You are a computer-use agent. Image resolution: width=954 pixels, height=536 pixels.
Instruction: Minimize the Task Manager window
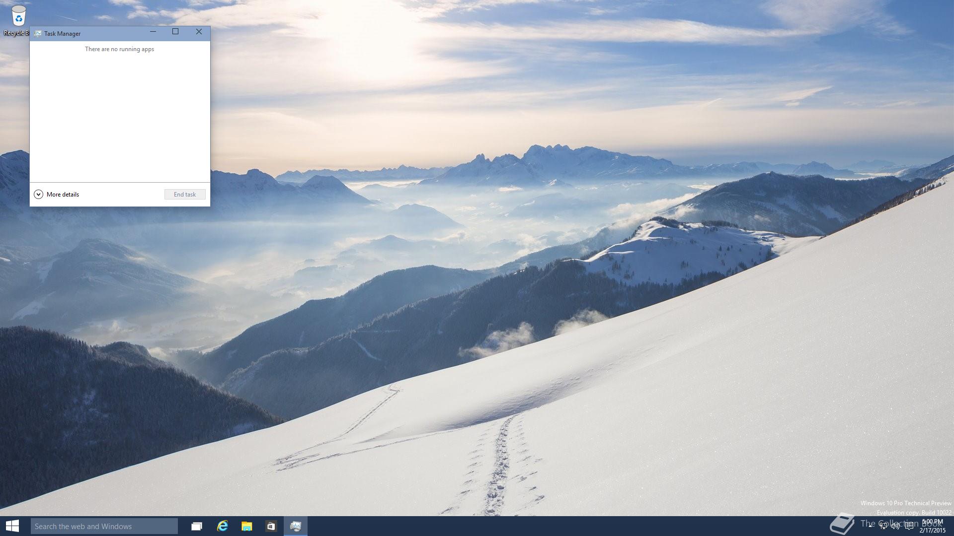point(153,32)
